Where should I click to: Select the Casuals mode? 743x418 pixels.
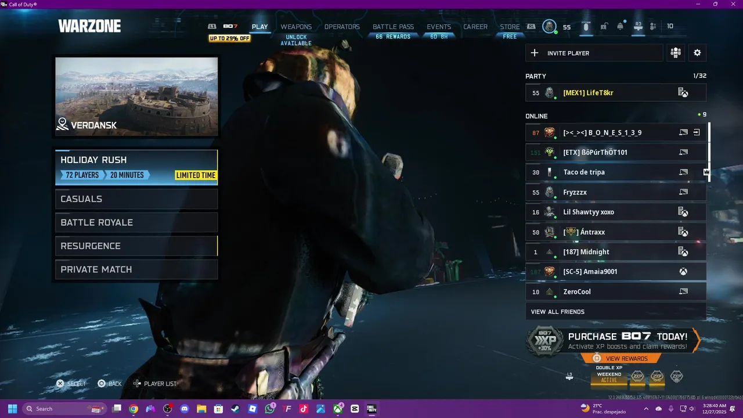point(136,199)
